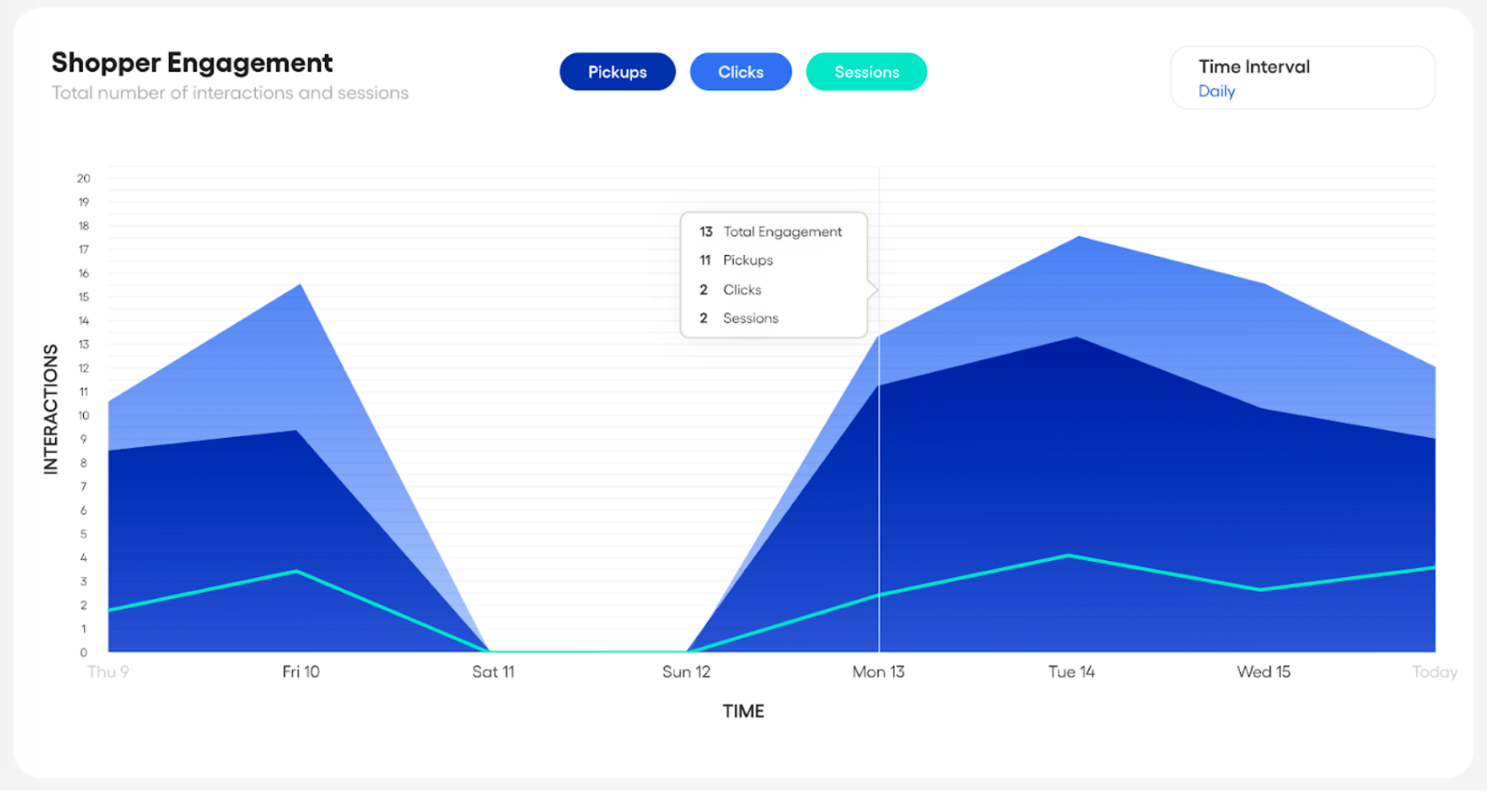Click the subtitle about interactions and sessions
This screenshot has width=1487, height=791.
[230, 93]
